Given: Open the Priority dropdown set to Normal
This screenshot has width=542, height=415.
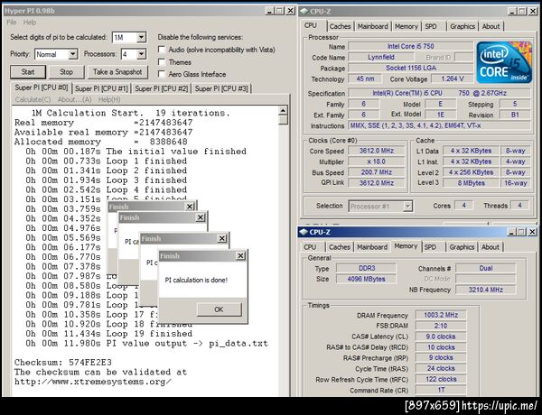Looking at the screenshot, I should pos(72,54).
